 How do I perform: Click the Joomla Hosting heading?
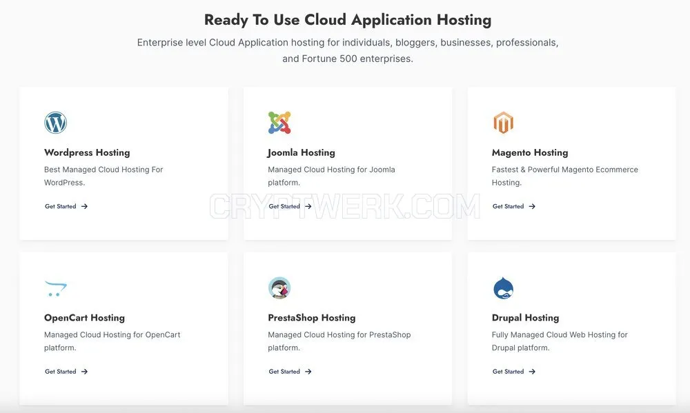(302, 152)
